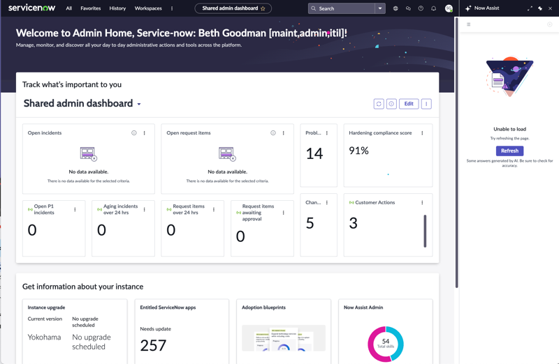
Task: Click the 257 needs update count
Action: tap(153, 345)
